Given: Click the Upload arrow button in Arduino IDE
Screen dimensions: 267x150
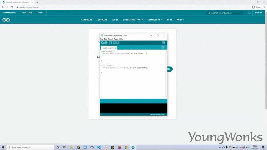Looking at the screenshot, I should [106, 43].
